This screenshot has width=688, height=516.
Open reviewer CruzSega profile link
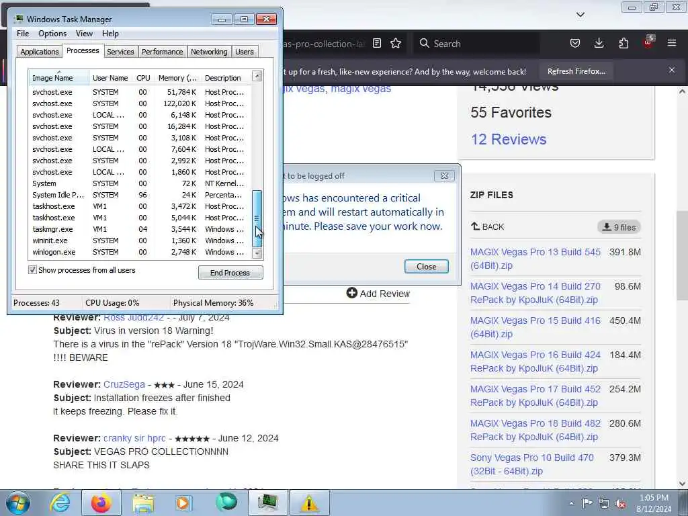(x=124, y=384)
